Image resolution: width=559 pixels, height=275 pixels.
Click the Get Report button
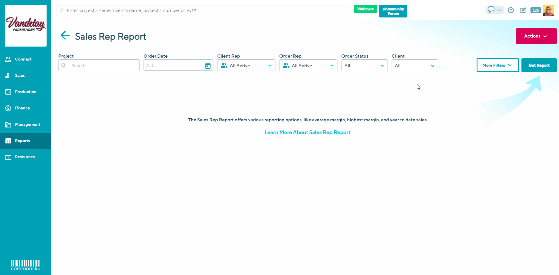pyautogui.click(x=539, y=65)
